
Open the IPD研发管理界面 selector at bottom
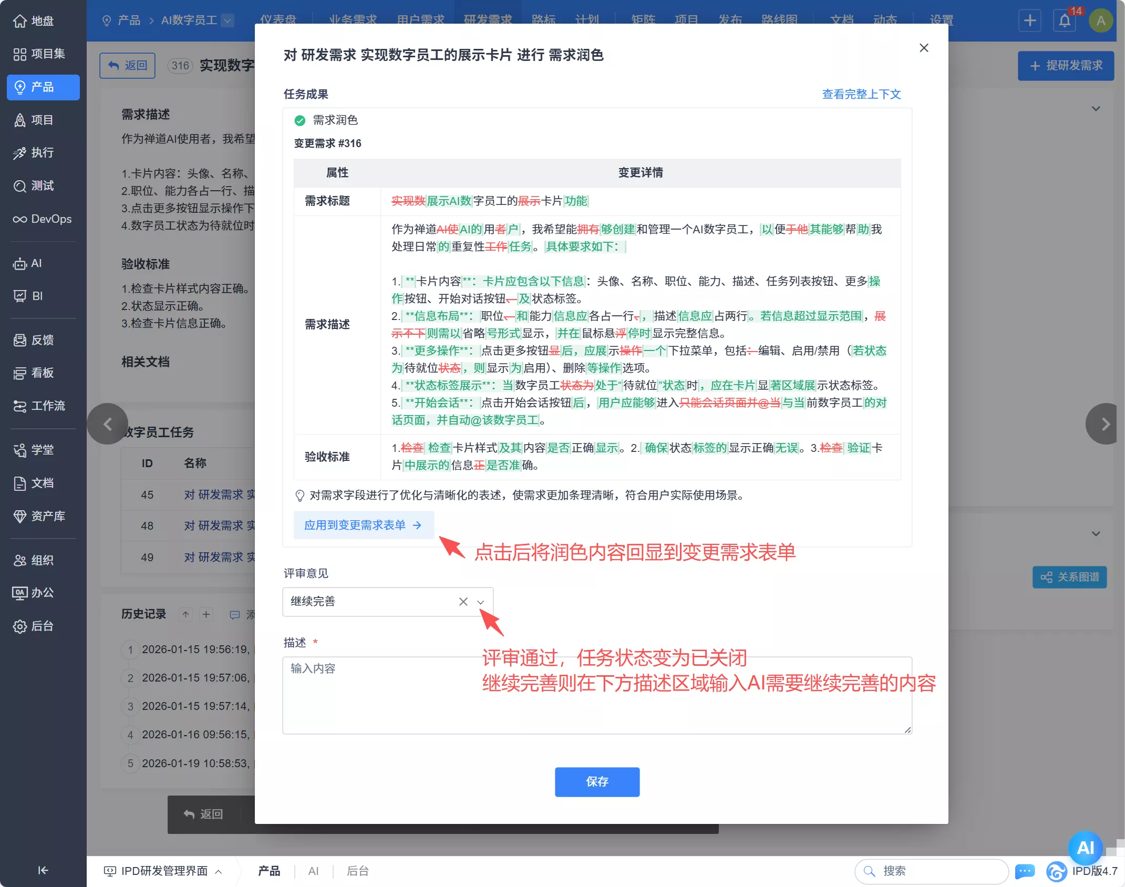point(165,871)
